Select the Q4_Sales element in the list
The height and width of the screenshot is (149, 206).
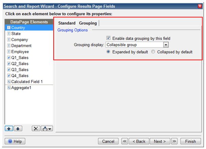pyautogui.click(x=29, y=76)
